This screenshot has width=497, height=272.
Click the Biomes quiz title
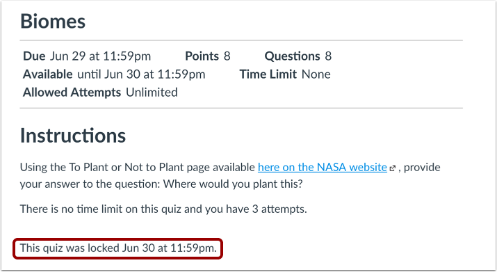tap(53, 22)
